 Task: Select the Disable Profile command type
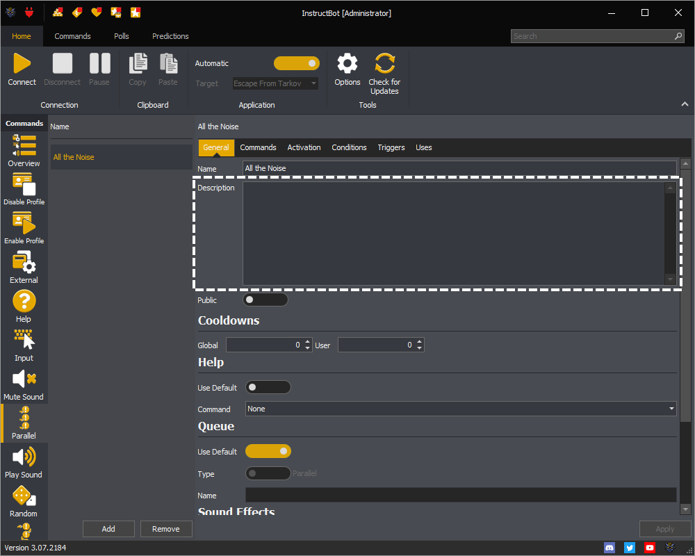click(24, 189)
